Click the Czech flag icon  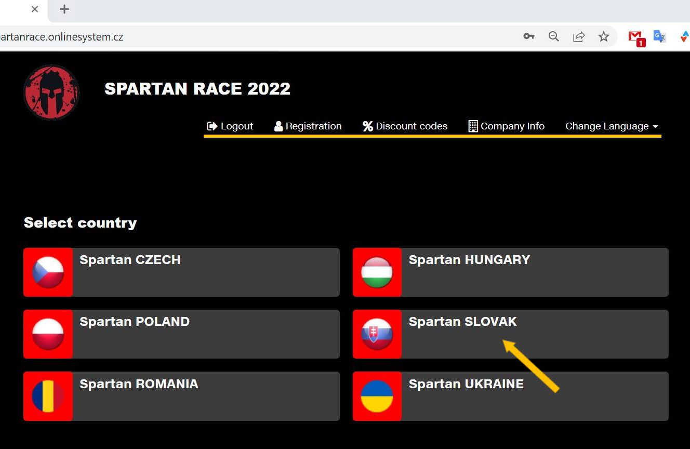point(48,272)
